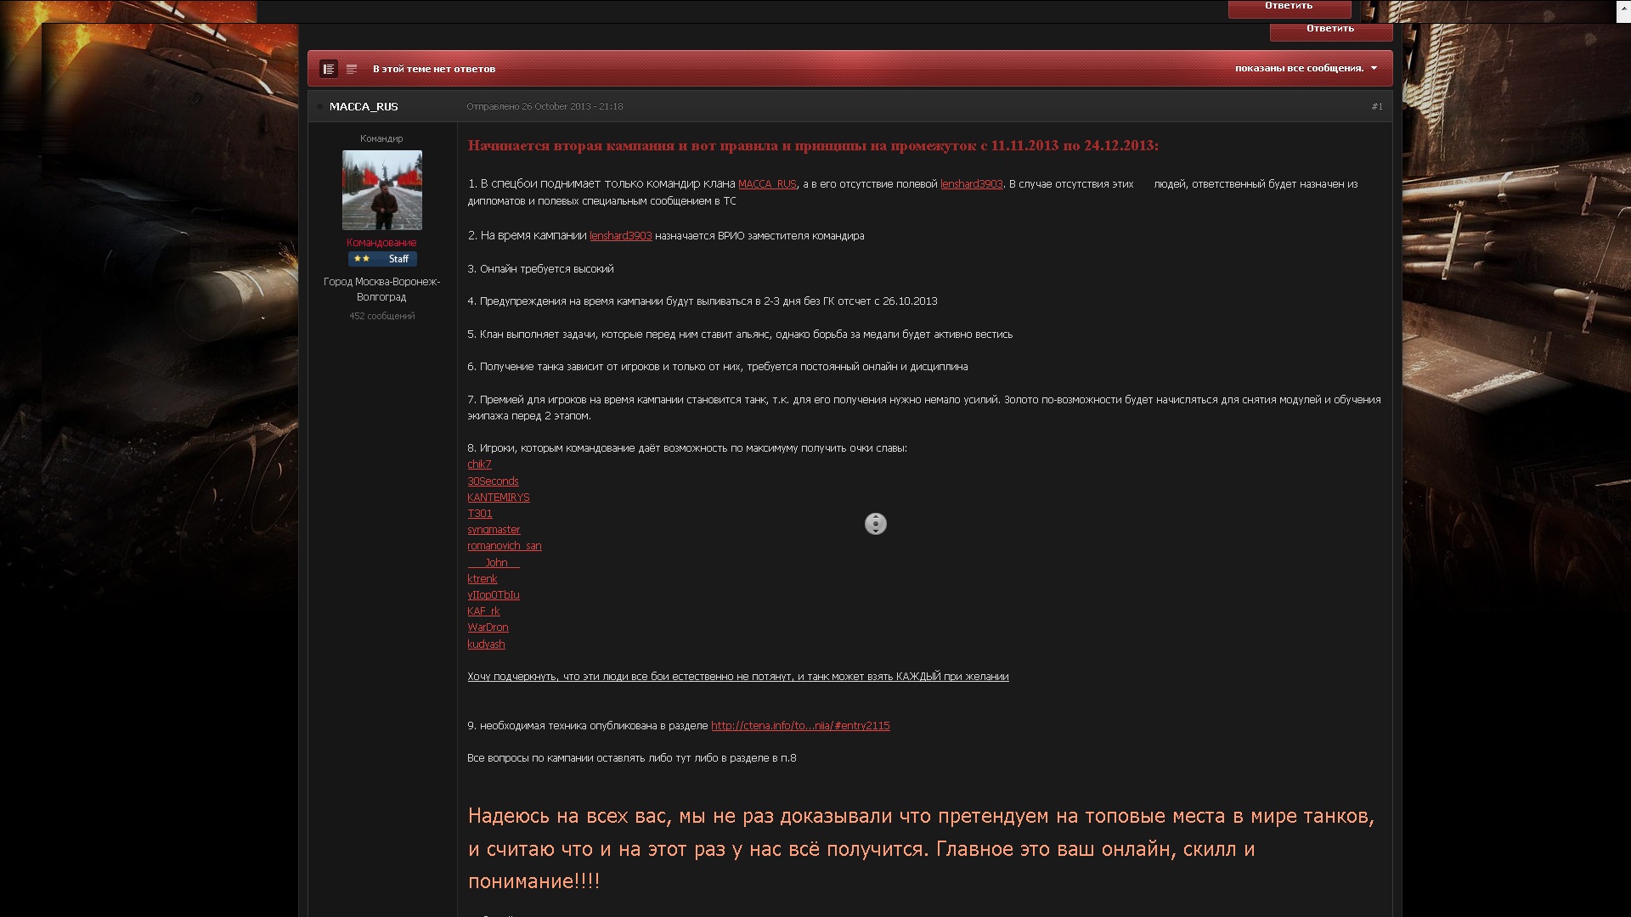Open the KANTEMIRYS player link
1631x917 pixels.
[x=498, y=498]
